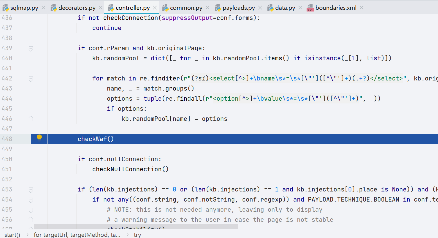
Task: Click the continue keyword on line 437
Action: (x=107, y=28)
